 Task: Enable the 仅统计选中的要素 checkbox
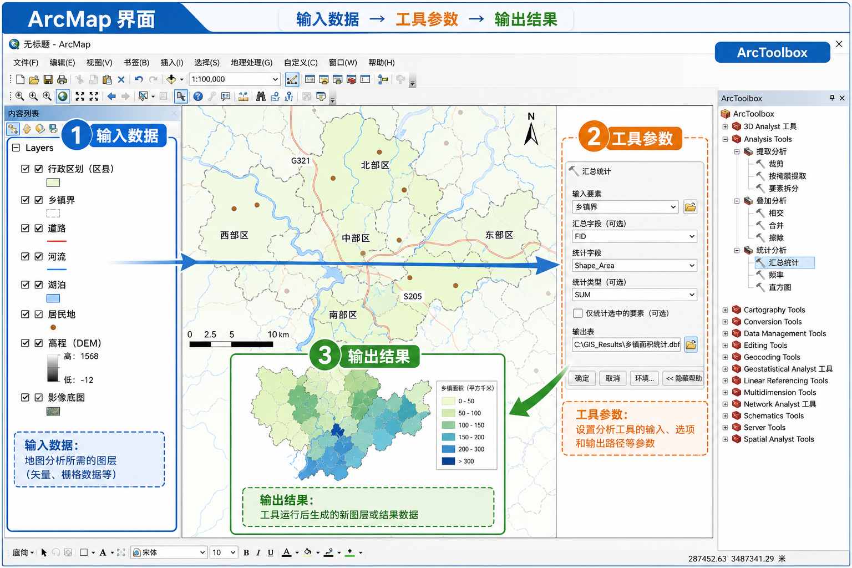(x=578, y=313)
